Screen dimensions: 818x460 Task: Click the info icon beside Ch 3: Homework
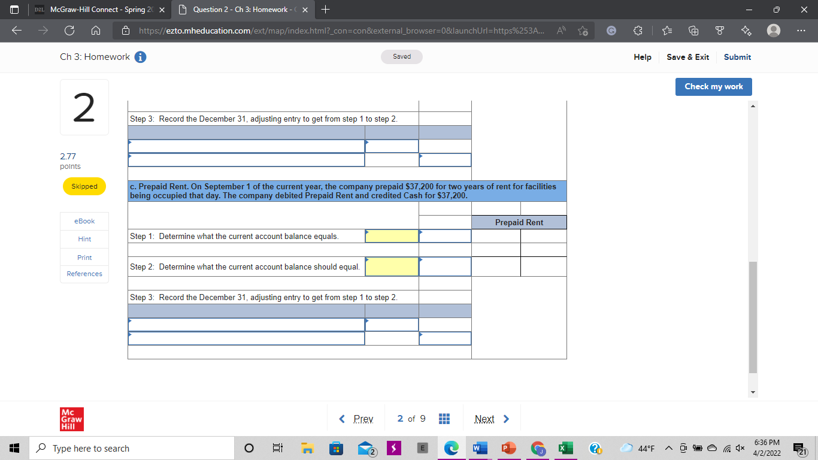(141, 57)
